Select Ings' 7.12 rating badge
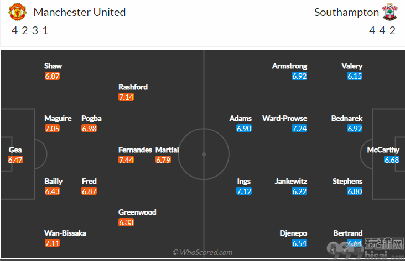405x261 pixels. click(x=244, y=191)
